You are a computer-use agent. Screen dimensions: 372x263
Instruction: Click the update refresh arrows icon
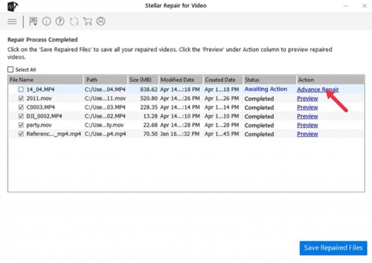(74, 21)
